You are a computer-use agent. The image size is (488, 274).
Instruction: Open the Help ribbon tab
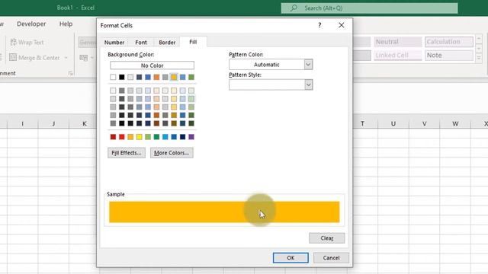[66, 24]
